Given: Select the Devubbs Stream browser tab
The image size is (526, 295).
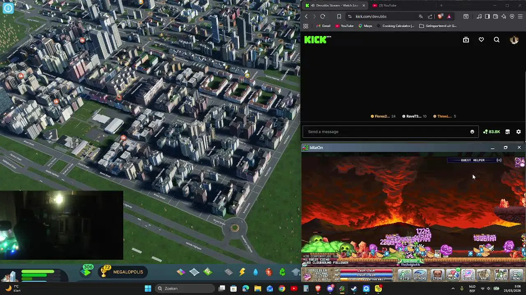Looking at the screenshot, I should click(x=335, y=5).
